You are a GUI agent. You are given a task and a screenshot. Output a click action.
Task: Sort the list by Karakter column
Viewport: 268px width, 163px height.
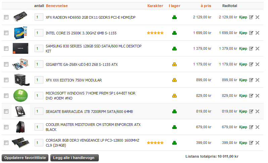155,6
